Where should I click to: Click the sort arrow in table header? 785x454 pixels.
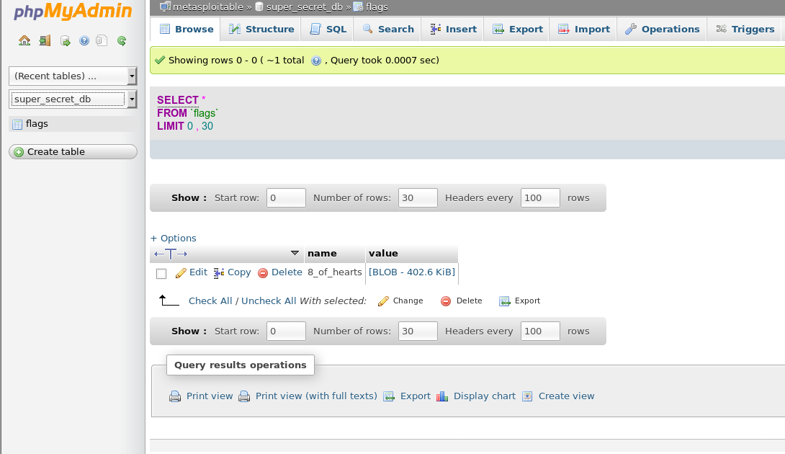click(x=295, y=253)
